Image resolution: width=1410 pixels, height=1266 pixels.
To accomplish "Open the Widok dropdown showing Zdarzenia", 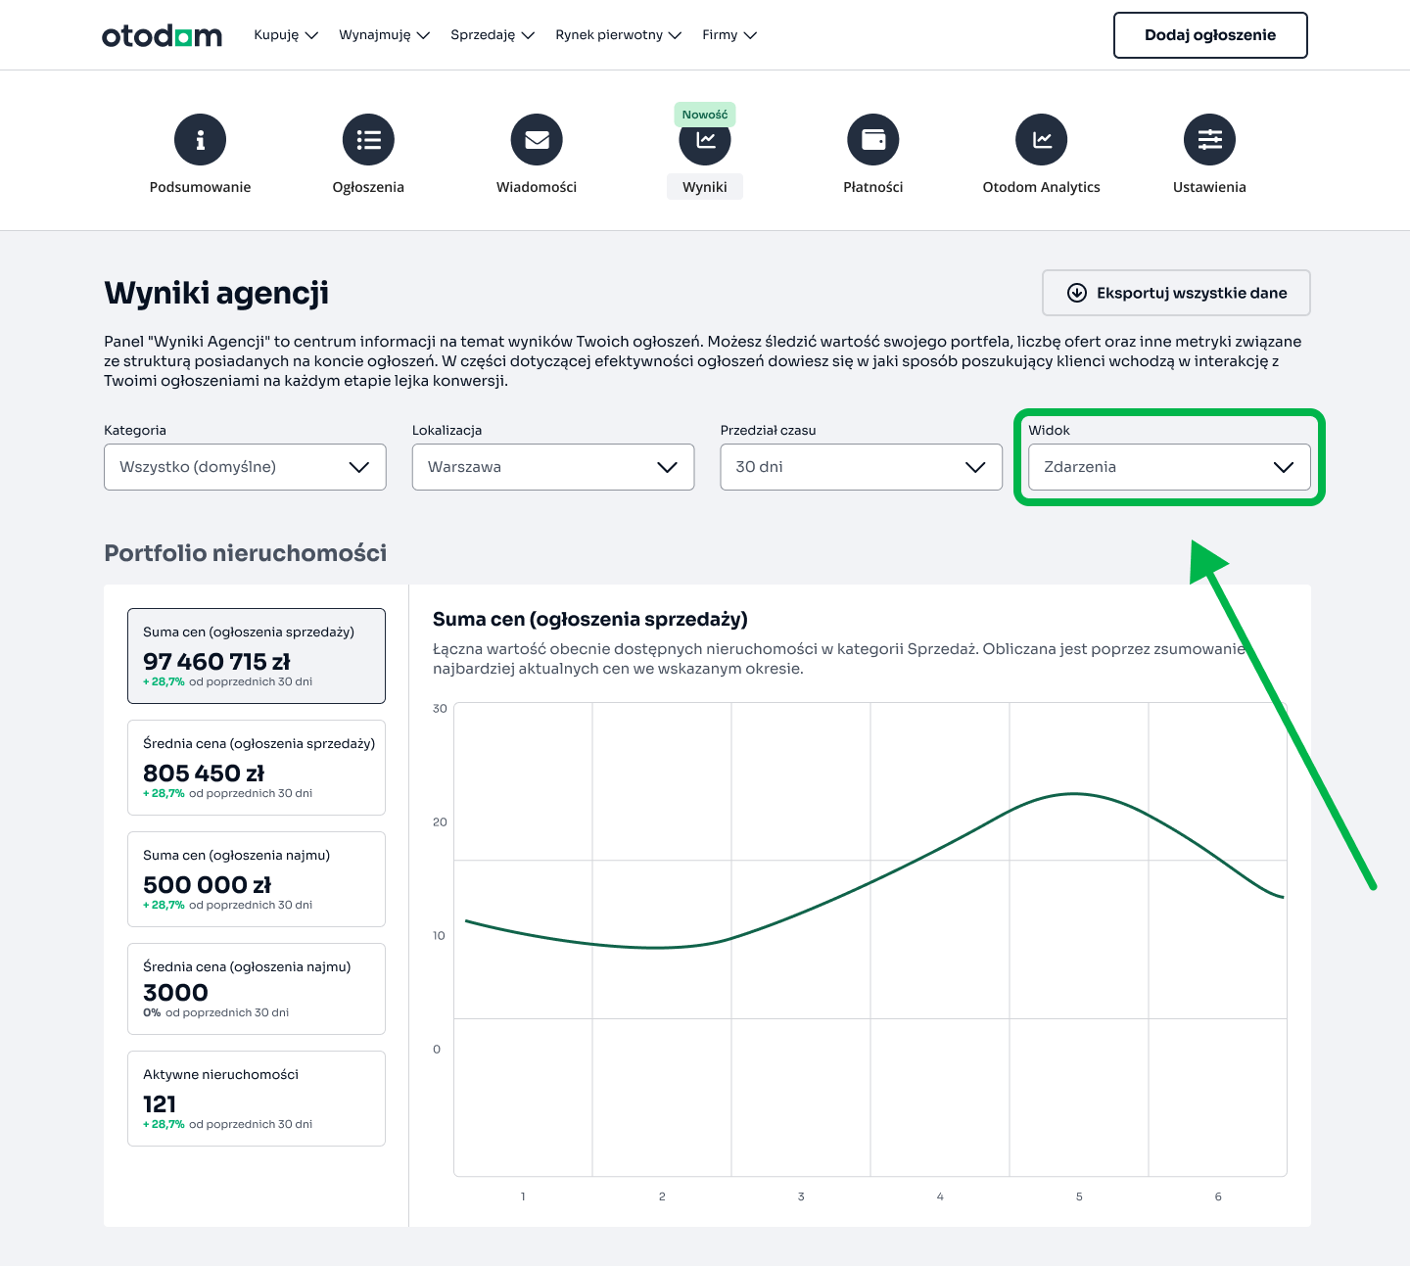I will tap(1169, 467).
